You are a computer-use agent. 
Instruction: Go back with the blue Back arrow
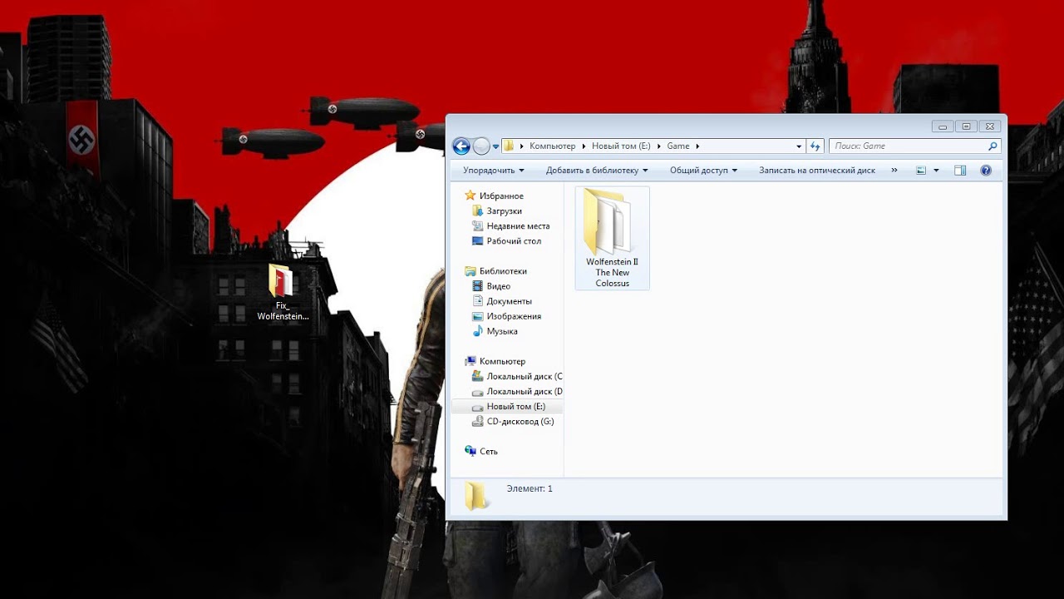point(461,146)
